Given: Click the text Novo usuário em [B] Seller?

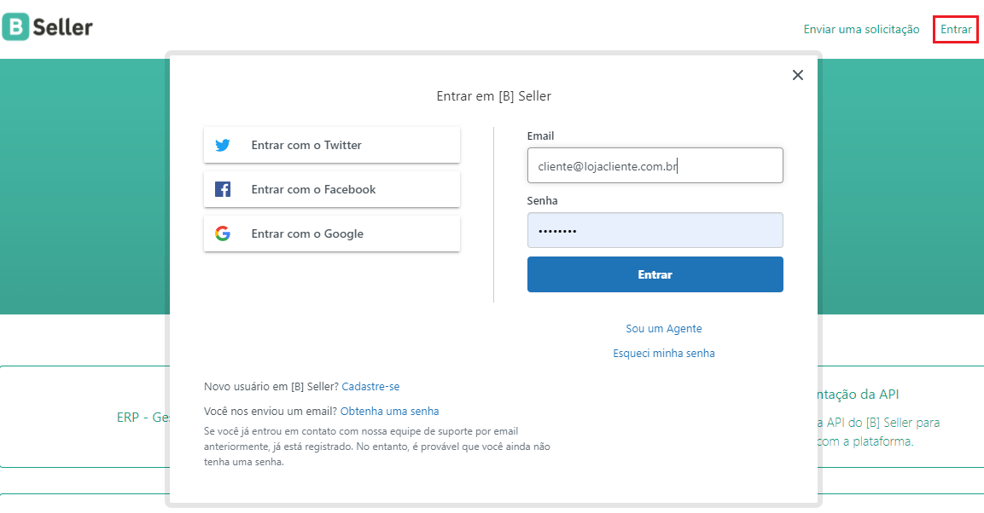Looking at the screenshot, I should point(271,387).
